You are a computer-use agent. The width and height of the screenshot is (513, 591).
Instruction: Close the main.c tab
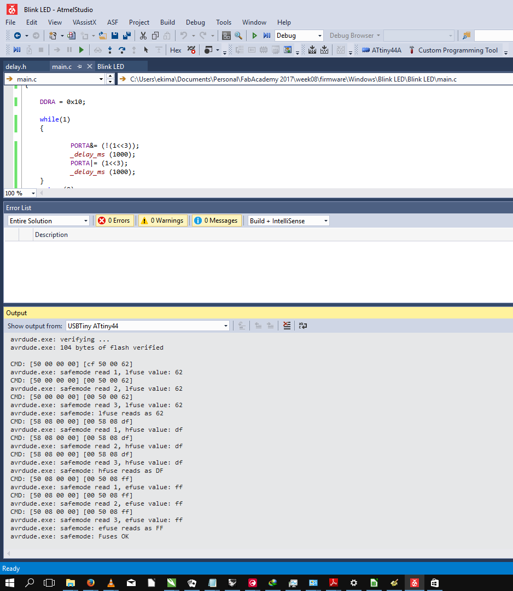click(90, 66)
